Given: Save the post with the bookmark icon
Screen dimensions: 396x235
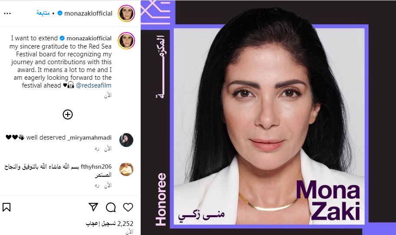Looking at the screenshot, I should (x=7, y=207).
